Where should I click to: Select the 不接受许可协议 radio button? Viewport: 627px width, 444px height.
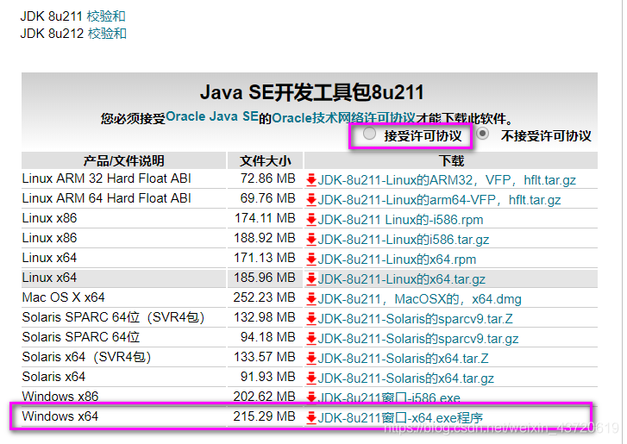483,134
